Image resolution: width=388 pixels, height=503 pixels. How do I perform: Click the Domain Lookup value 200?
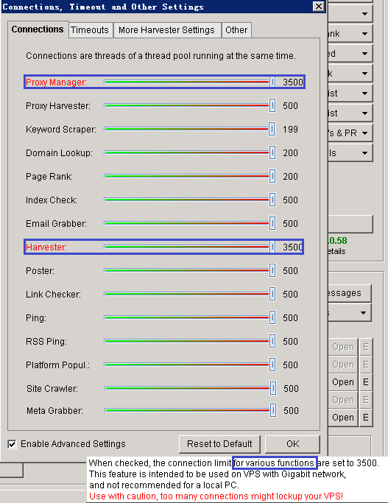290,153
